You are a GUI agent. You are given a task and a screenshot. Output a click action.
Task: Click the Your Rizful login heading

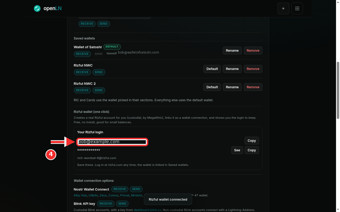click(90, 132)
